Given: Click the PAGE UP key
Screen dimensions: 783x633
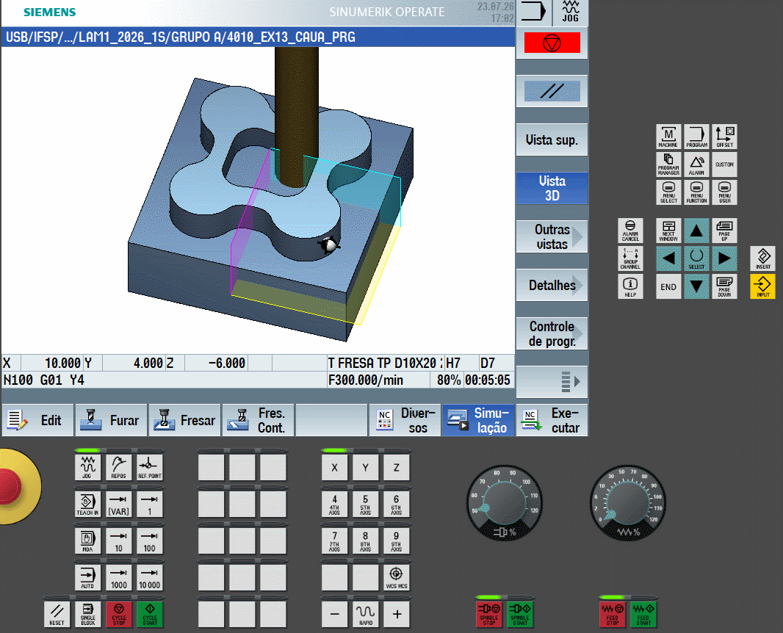Looking at the screenshot, I should (x=724, y=230).
